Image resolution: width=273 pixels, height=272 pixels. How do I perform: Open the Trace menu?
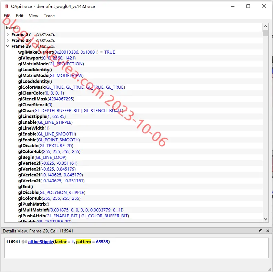[49, 16]
